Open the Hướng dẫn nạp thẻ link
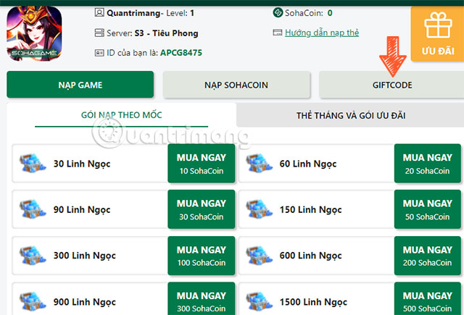464x315 pixels. pos(322,33)
